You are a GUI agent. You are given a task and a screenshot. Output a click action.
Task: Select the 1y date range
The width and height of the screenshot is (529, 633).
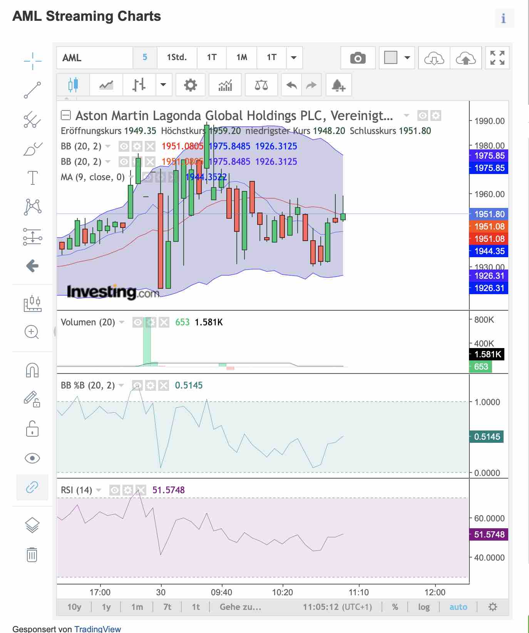[106, 607]
